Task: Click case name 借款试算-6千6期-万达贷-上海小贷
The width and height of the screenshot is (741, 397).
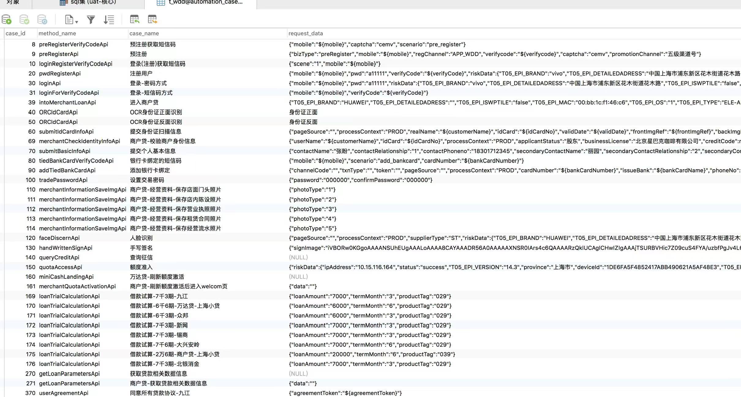Action: tap(175, 306)
